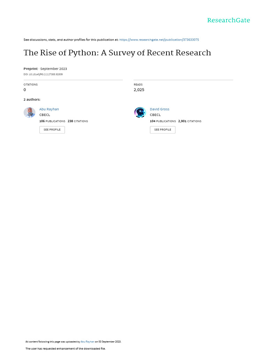Click David Gross's 104 publications stat

click(163, 121)
